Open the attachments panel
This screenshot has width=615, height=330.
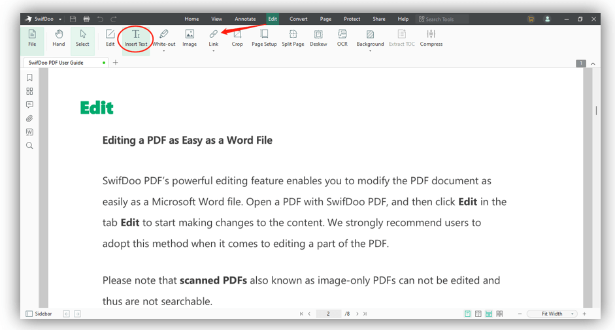click(29, 118)
